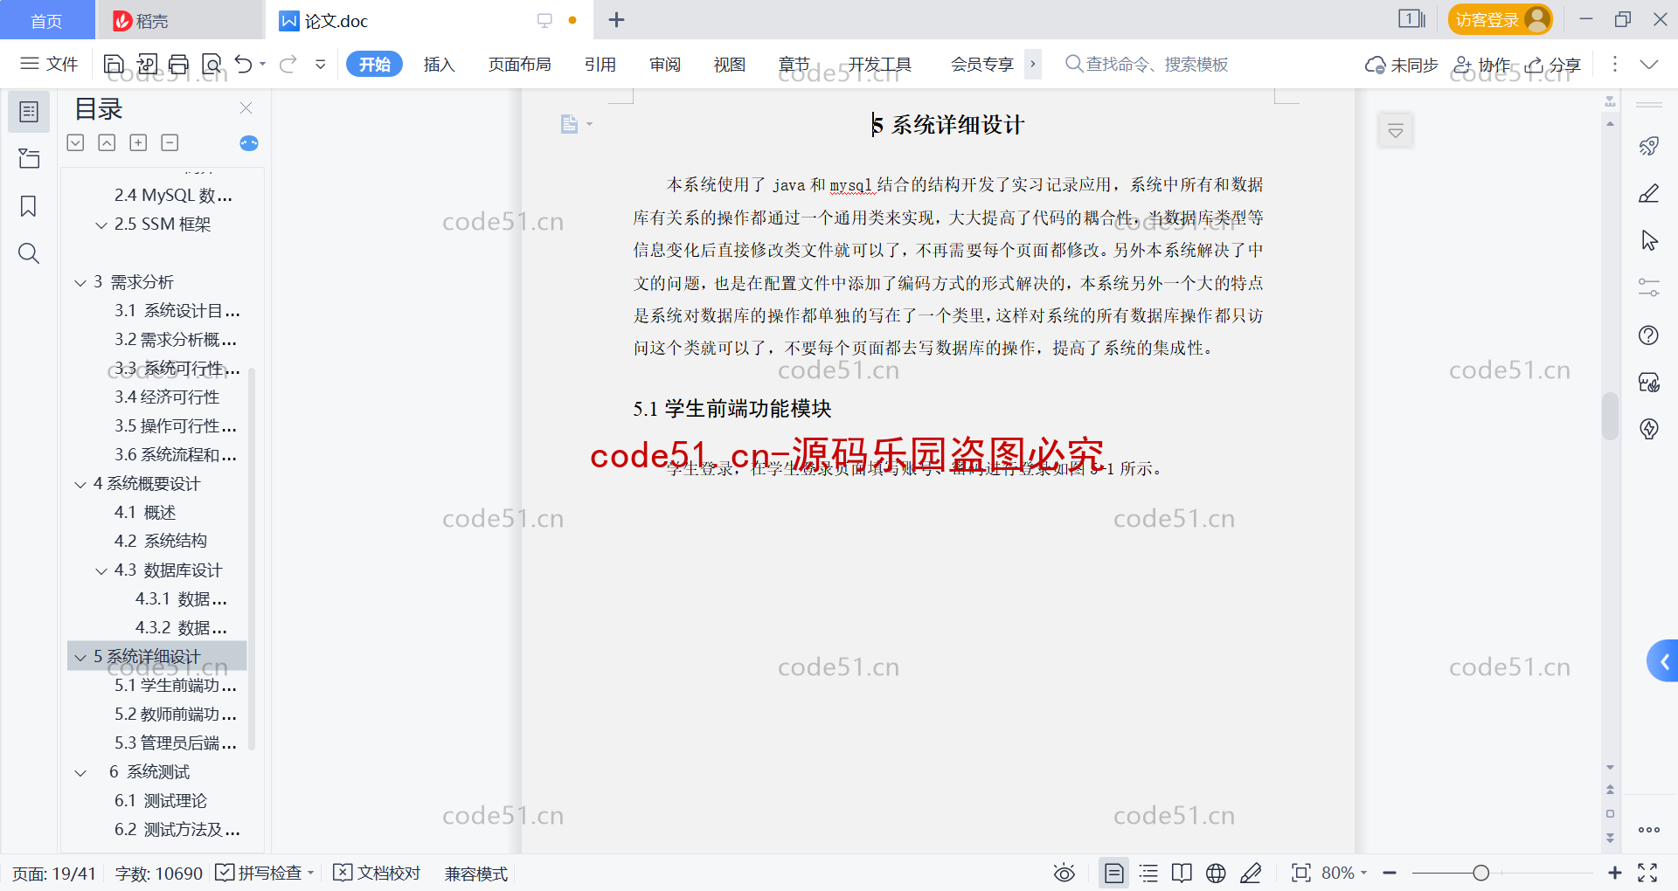Click the pen edit icon in right sidebar

click(x=1648, y=193)
